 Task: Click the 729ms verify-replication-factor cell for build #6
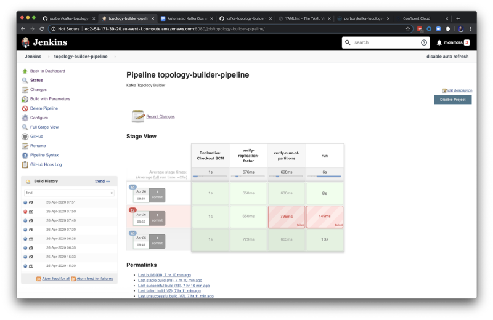(x=248, y=239)
